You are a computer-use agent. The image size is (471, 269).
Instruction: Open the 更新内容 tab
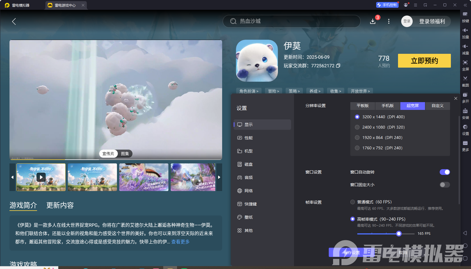[60, 205]
